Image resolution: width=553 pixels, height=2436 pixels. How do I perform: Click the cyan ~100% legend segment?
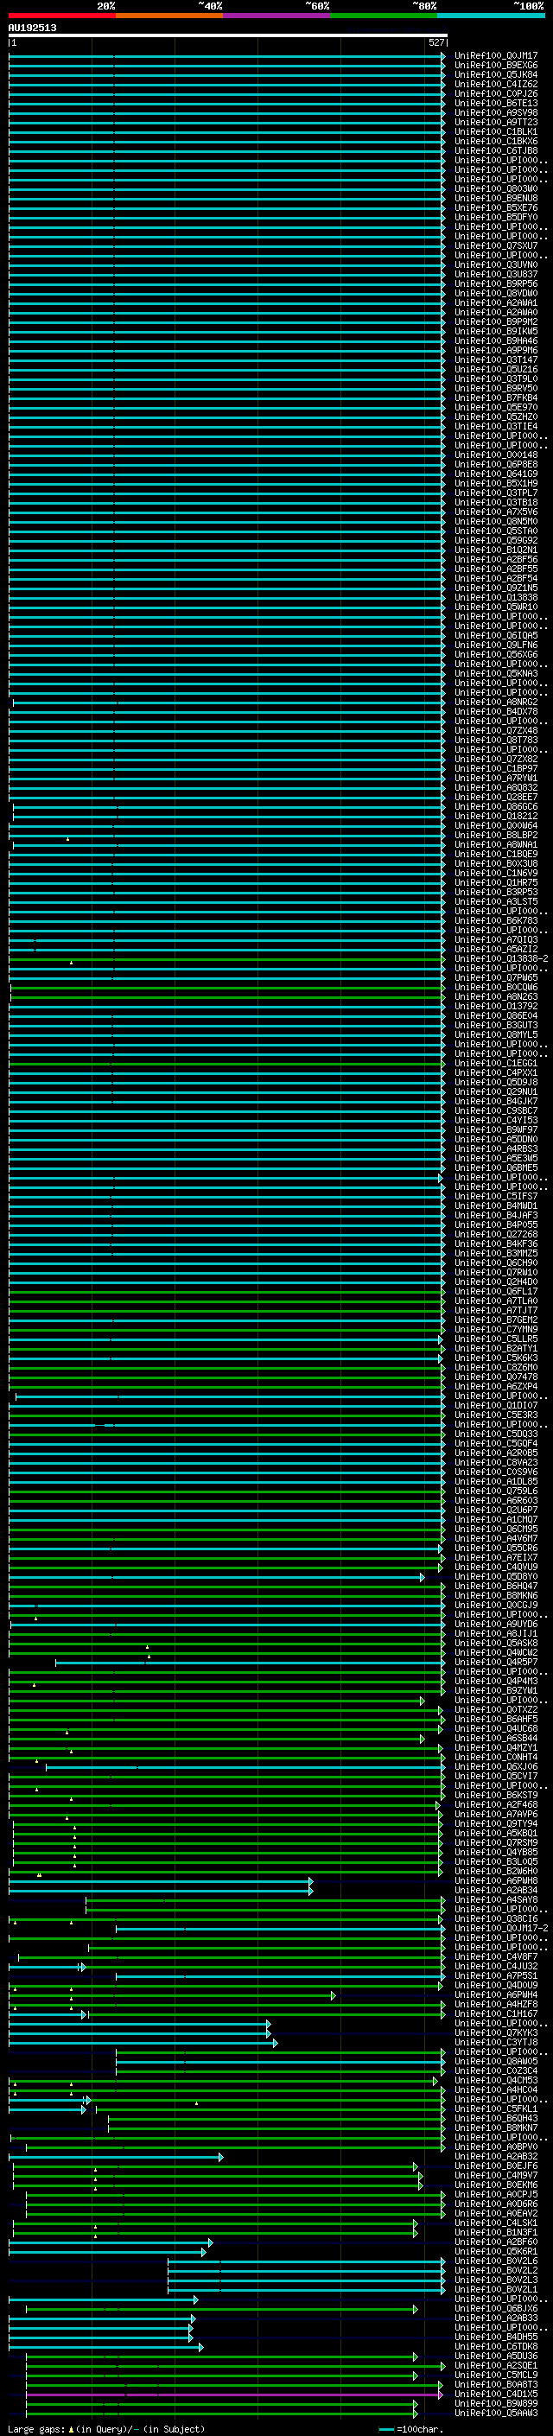[490, 16]
